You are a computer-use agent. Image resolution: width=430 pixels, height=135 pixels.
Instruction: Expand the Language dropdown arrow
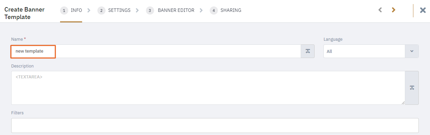pos(412,51)
